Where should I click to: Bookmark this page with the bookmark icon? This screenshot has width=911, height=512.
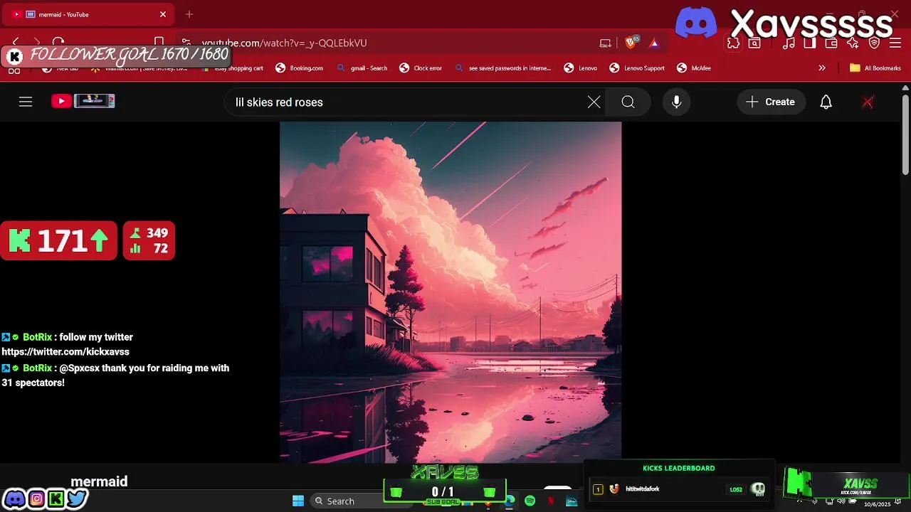(x=159, y=43)
